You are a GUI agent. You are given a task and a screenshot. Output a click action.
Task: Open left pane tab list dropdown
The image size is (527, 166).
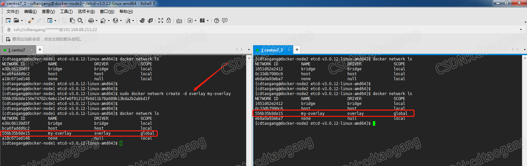249,50
